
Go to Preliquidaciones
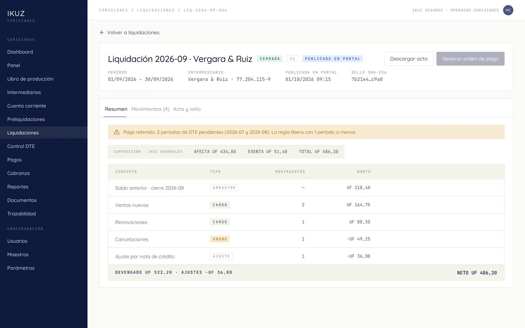click(x=44, y=119)
